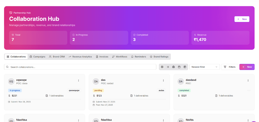Viewport: 259px width, 122px height.
Task: Go to the Workflows tab
Action: pos(120,57)
